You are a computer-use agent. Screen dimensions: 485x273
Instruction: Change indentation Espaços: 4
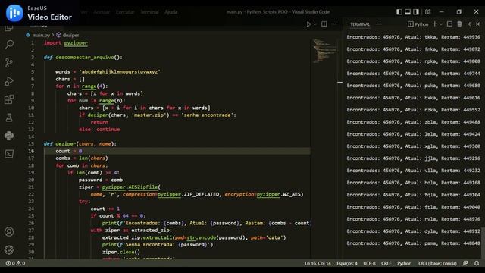347,263
